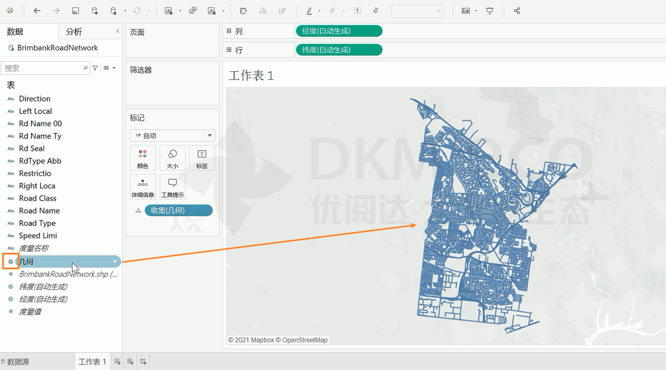Click the new dashboard icon at bottom
Screen dimensions: 666x370
(130, 361)
